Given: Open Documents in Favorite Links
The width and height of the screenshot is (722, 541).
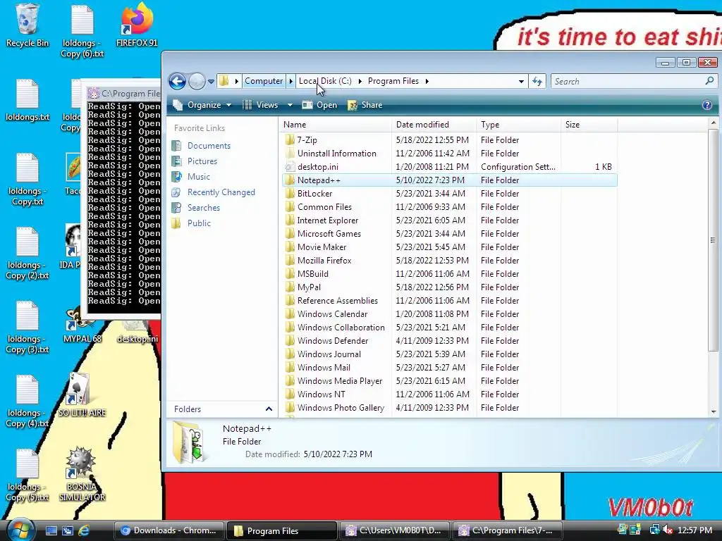Looking at the screenshot, I should click(x=209, y=146).
